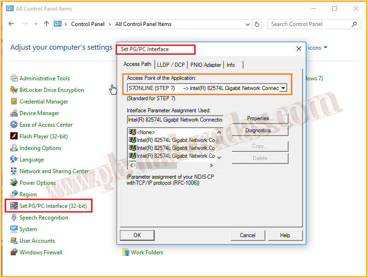Screen dimensions: 368x278
Task: Click the Network and Sharing Center icon
Action: coord(14,171)
